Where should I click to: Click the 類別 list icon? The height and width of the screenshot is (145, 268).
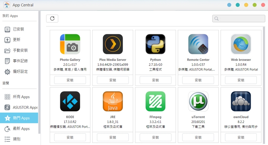(x=7, y=139)
